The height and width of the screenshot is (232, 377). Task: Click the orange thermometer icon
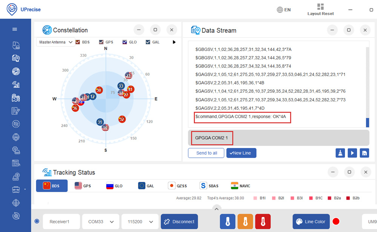tap(245, 221)
